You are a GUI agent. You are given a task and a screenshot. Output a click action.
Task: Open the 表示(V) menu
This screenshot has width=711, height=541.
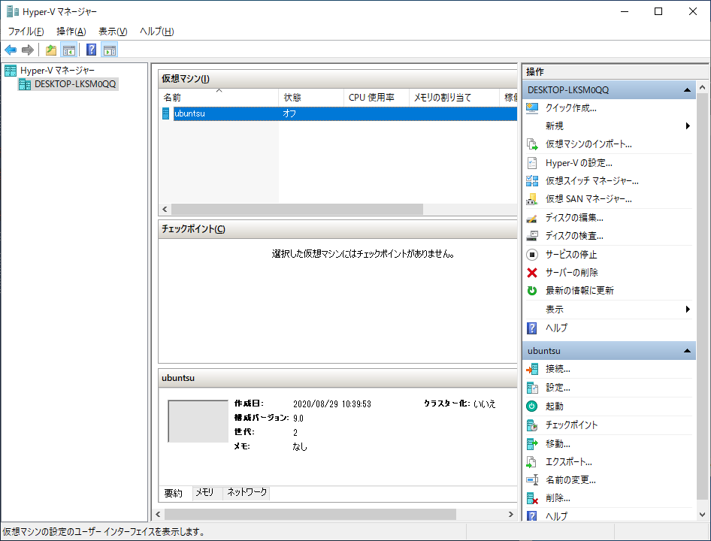click(x=113, y=32)
